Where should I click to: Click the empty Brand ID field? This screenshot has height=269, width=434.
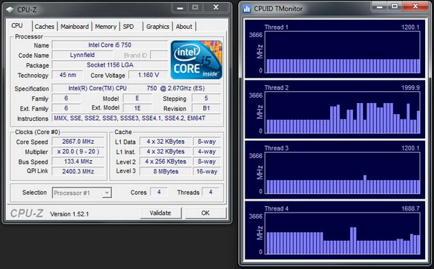coord(159,55)
